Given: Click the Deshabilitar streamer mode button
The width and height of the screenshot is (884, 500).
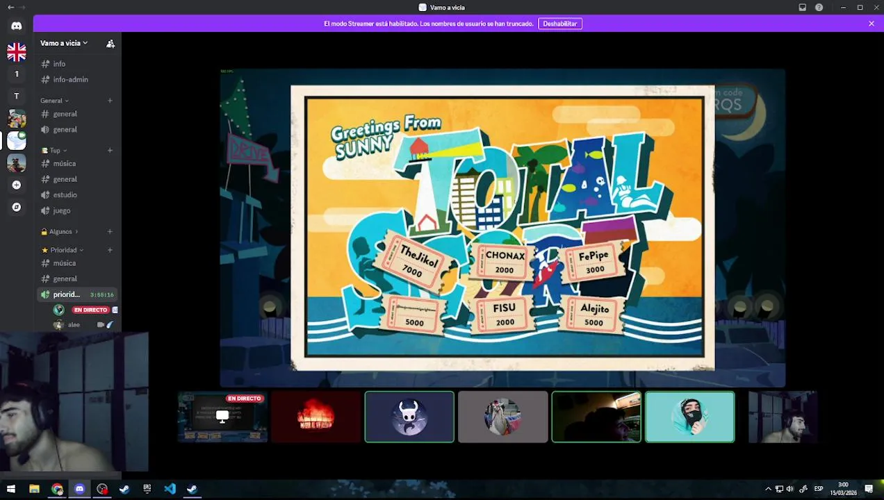Looking at the screenshot, I should point(559,24).
